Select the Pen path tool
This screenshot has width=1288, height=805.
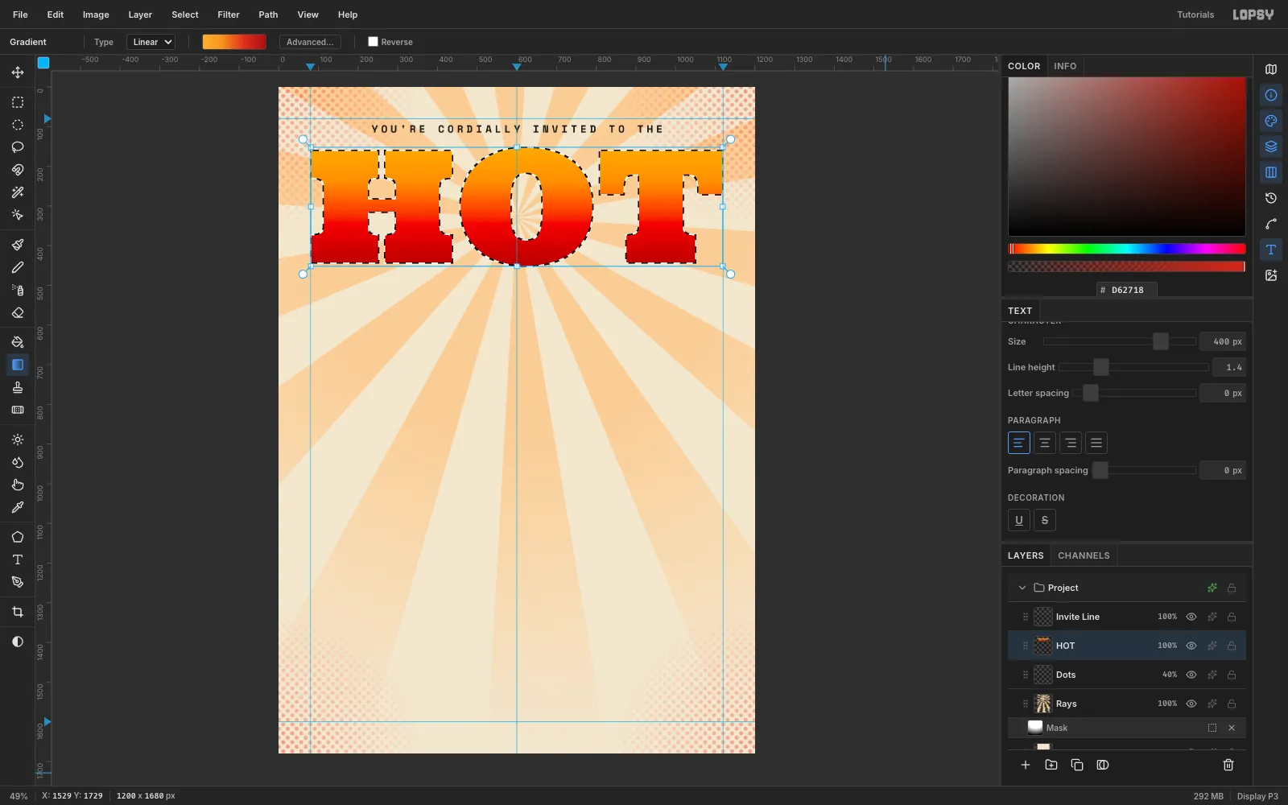(18, 582)
